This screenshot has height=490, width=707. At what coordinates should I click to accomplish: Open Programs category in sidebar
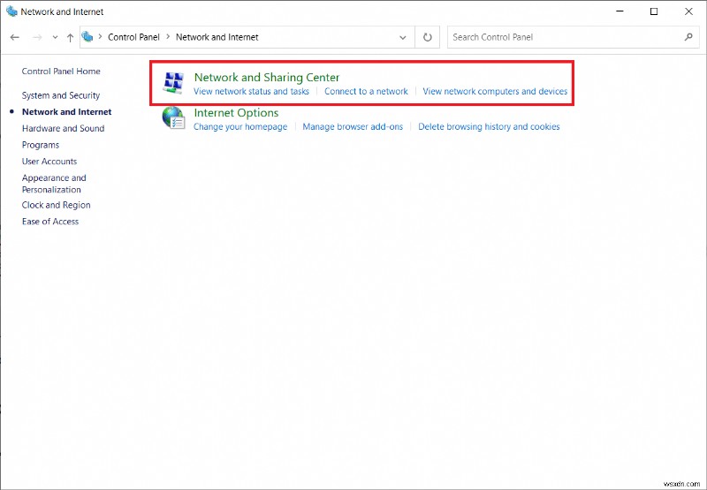click(x=41, y=145)
